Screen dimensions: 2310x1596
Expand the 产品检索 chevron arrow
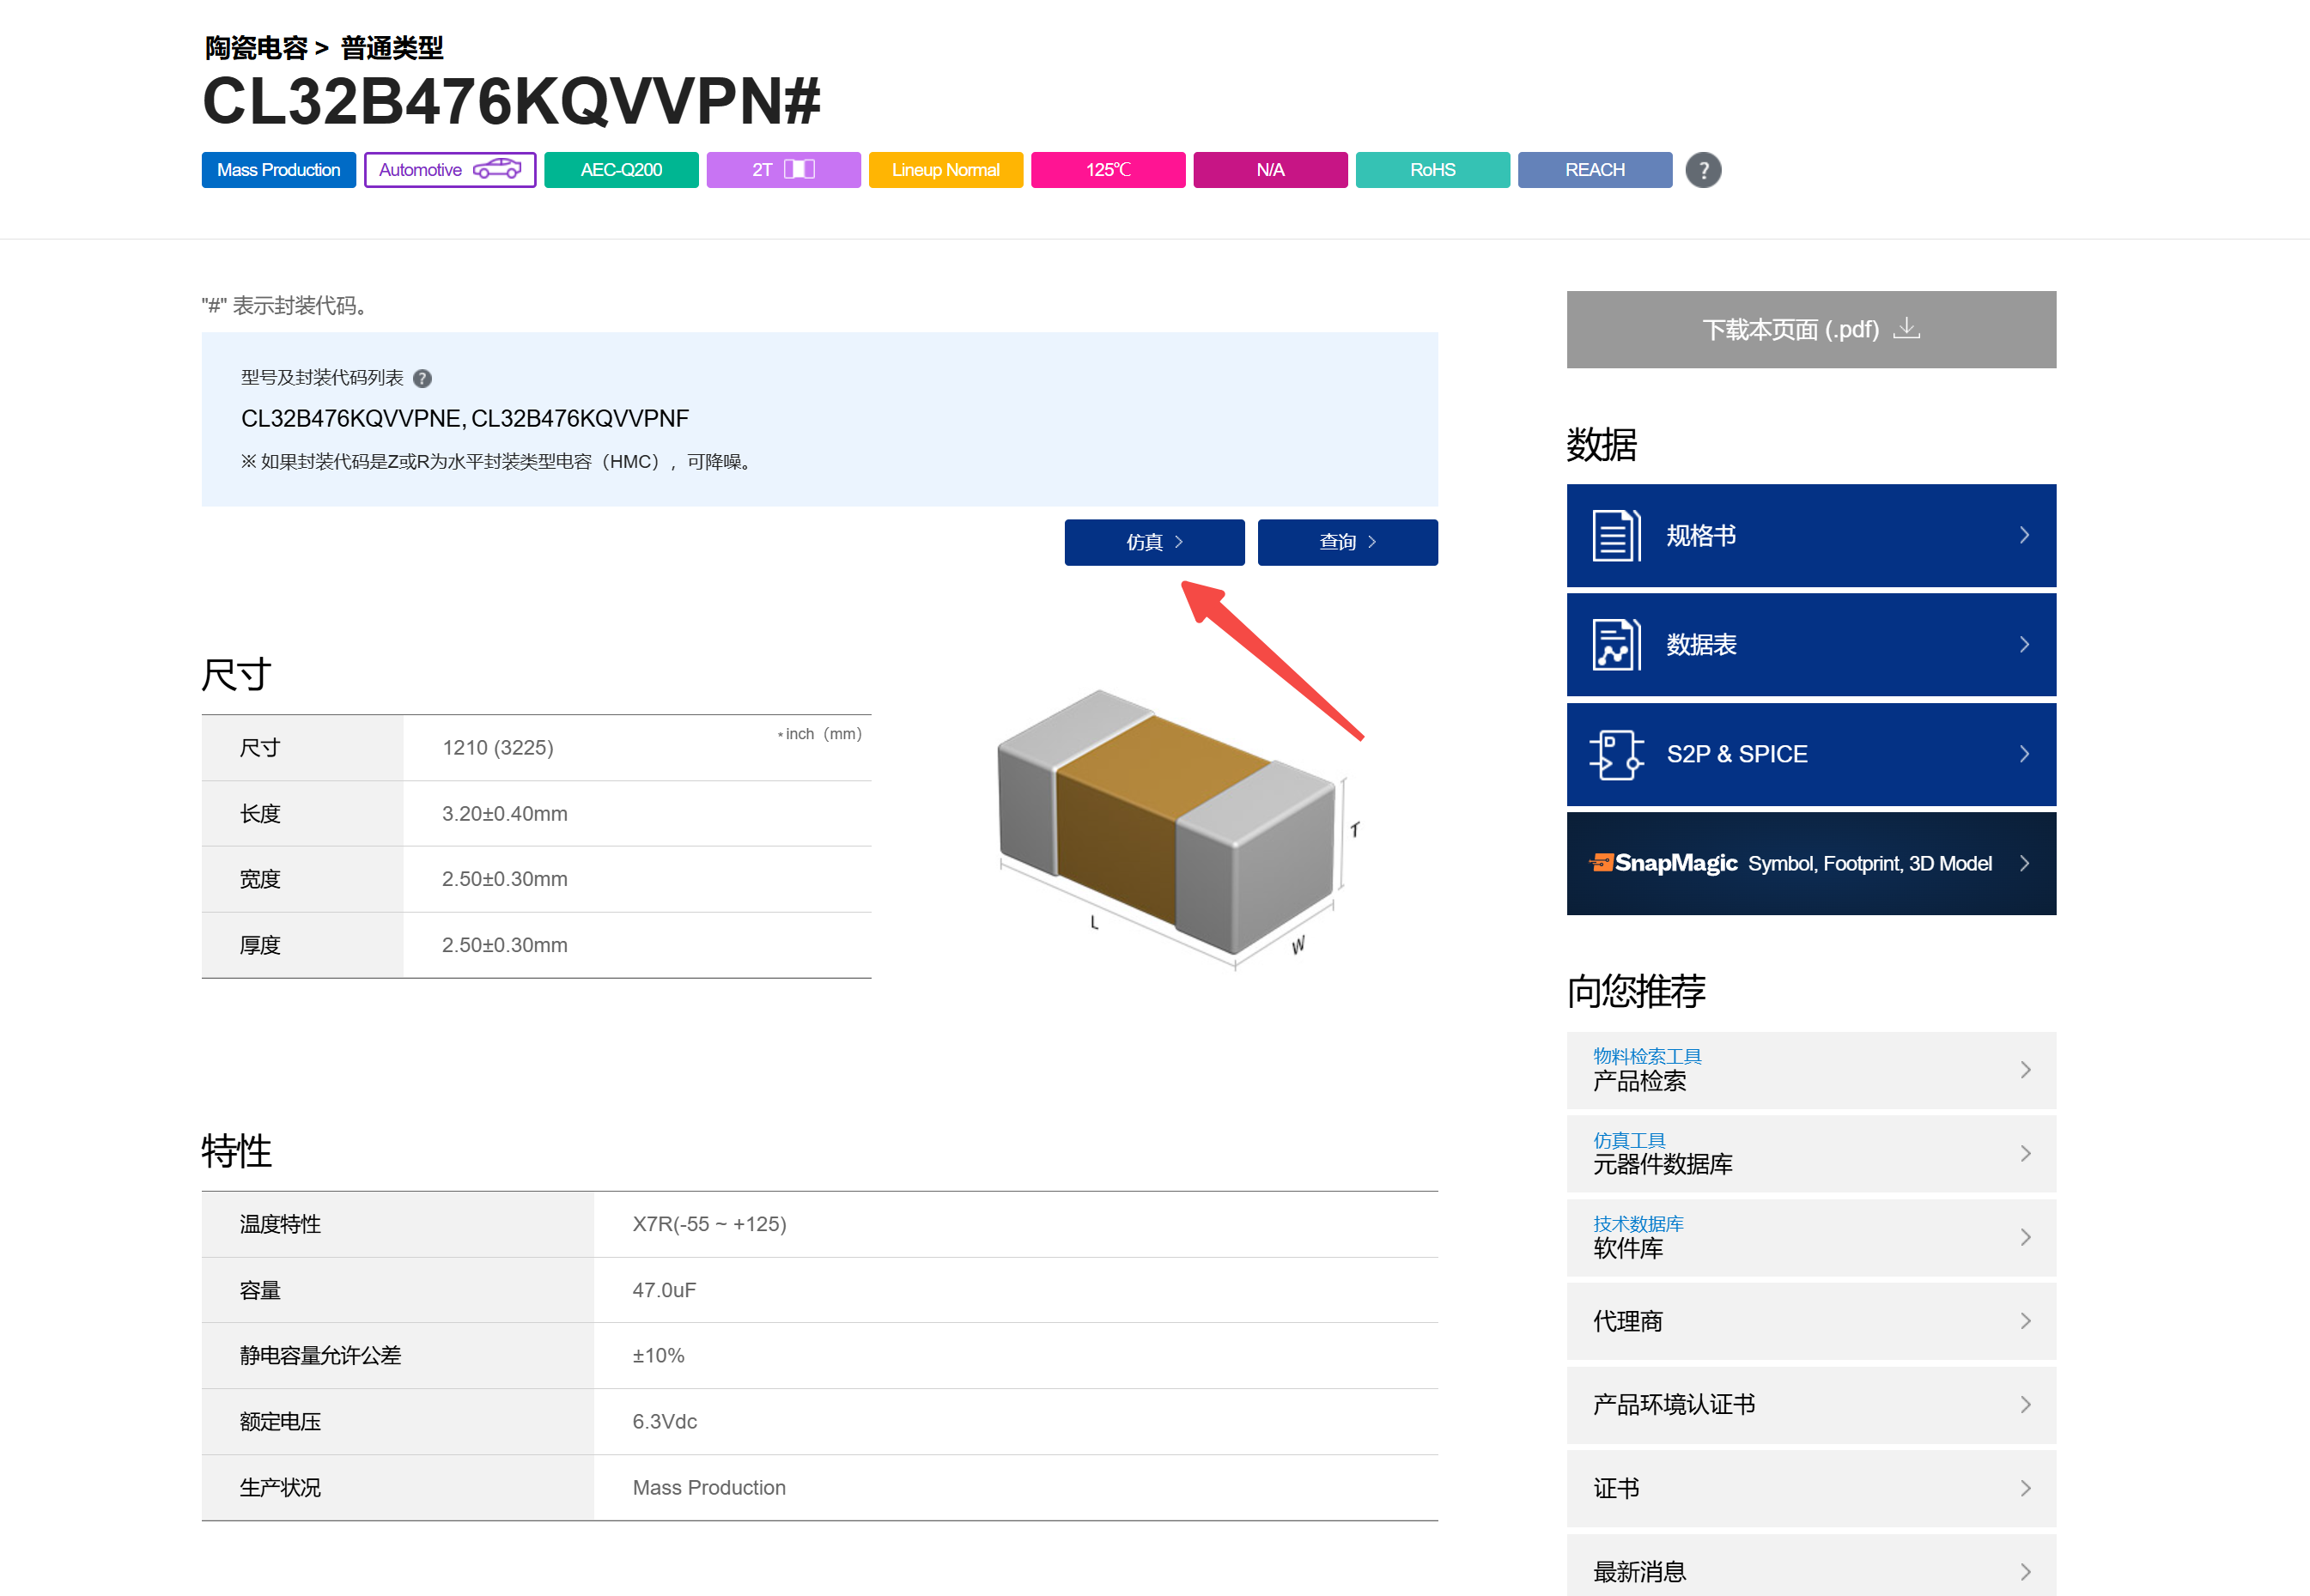coord(2024,1070)
